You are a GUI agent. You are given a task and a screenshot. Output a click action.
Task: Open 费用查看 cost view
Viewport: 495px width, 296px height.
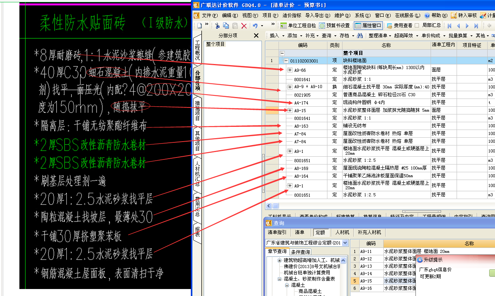coord(399,26)
